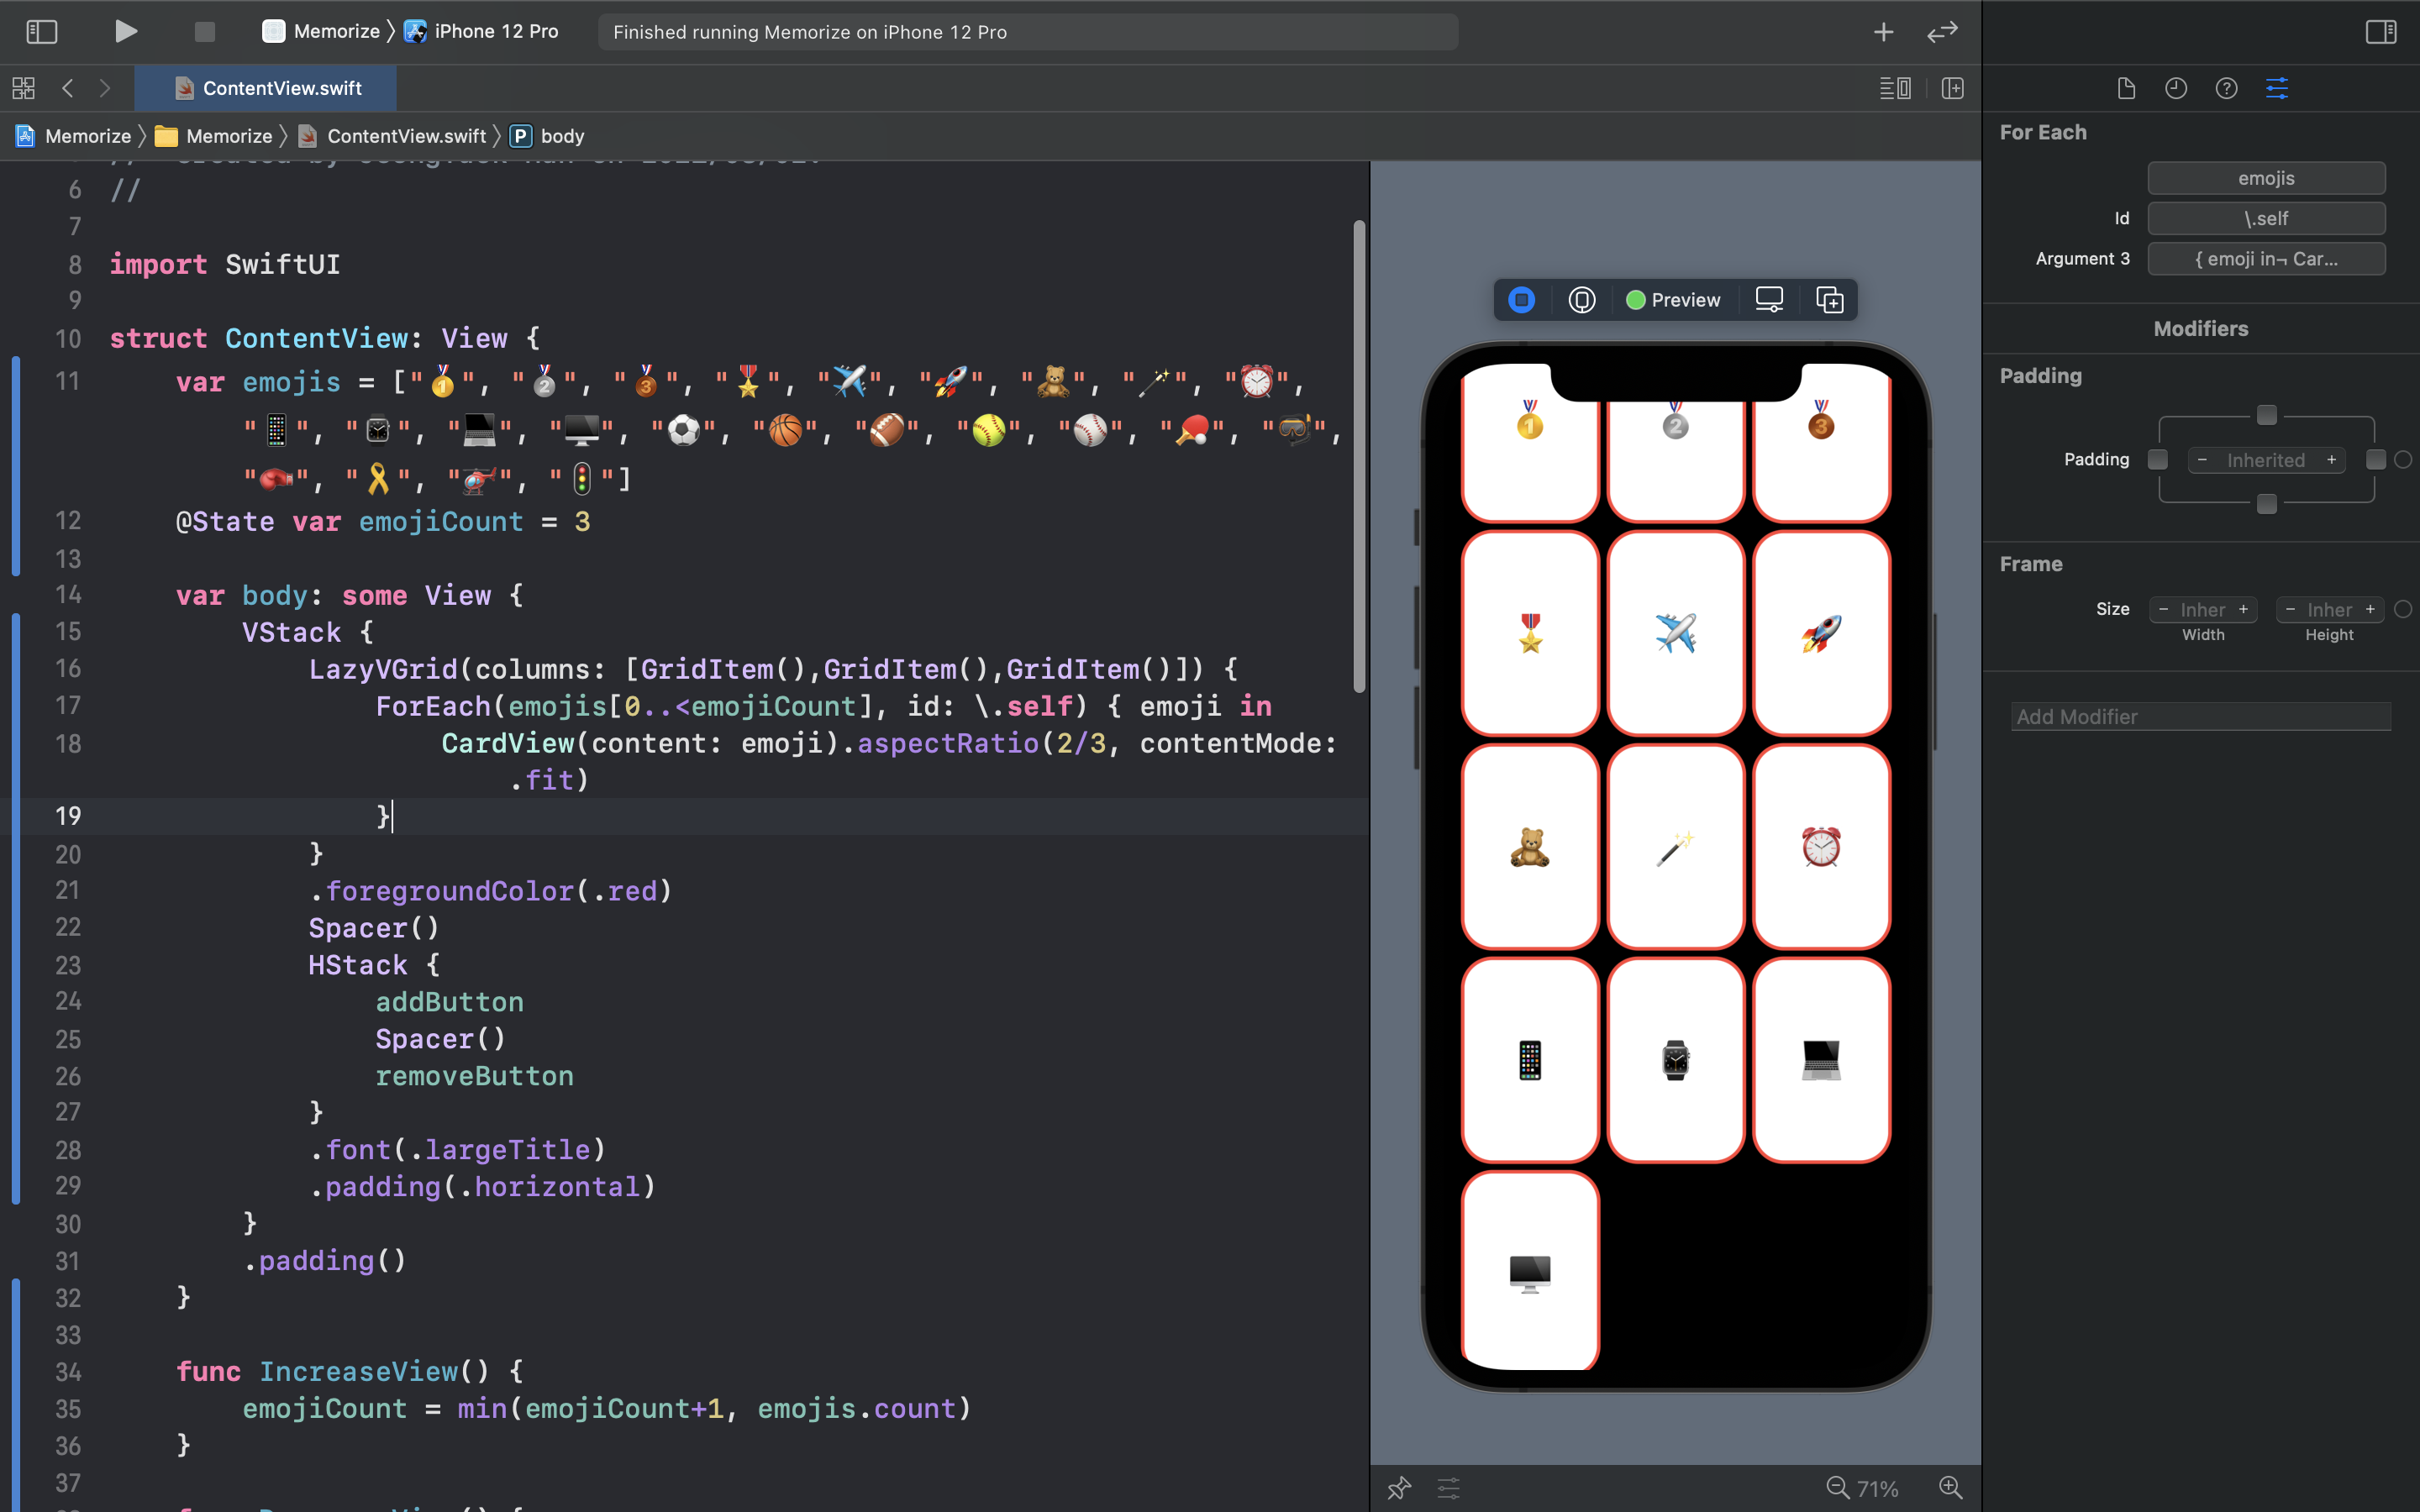
Task: Toggle the right inspector sidebar
Action: point(2380,32)
